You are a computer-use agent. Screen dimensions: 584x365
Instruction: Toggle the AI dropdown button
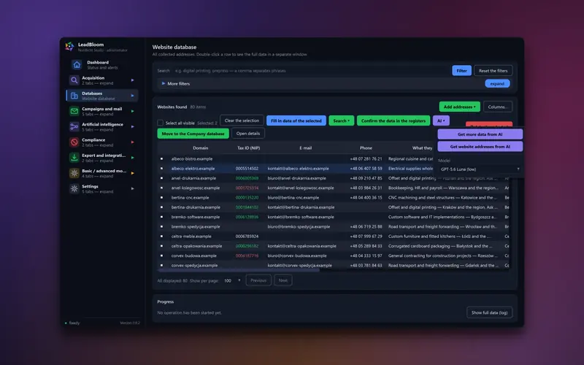pyautogui.click(x=441, y=120)
